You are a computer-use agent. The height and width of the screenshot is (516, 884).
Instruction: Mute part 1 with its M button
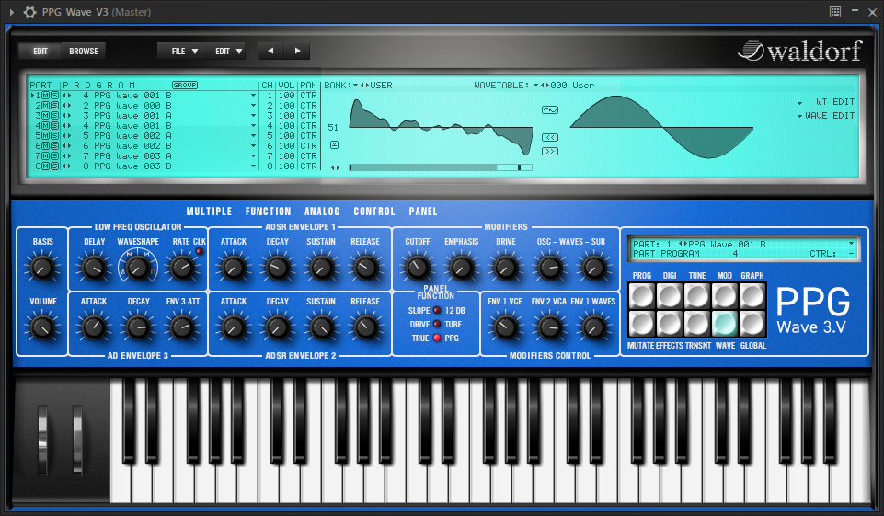pos(44,95)
